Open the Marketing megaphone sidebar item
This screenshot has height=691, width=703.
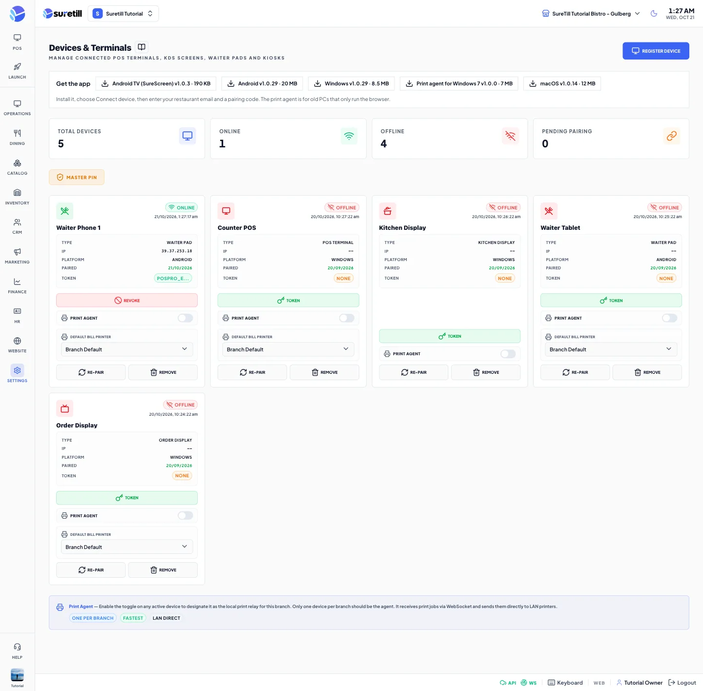click(17, 256)
